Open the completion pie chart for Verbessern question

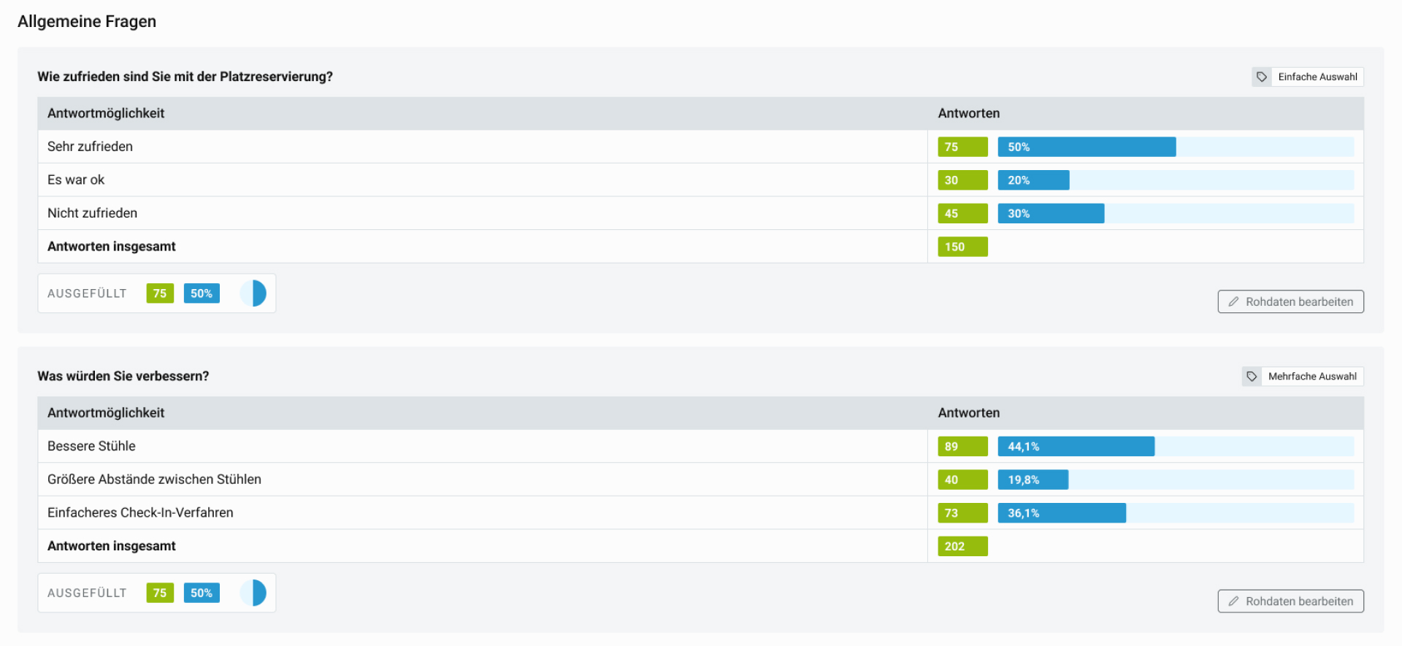tap(252, 593)
